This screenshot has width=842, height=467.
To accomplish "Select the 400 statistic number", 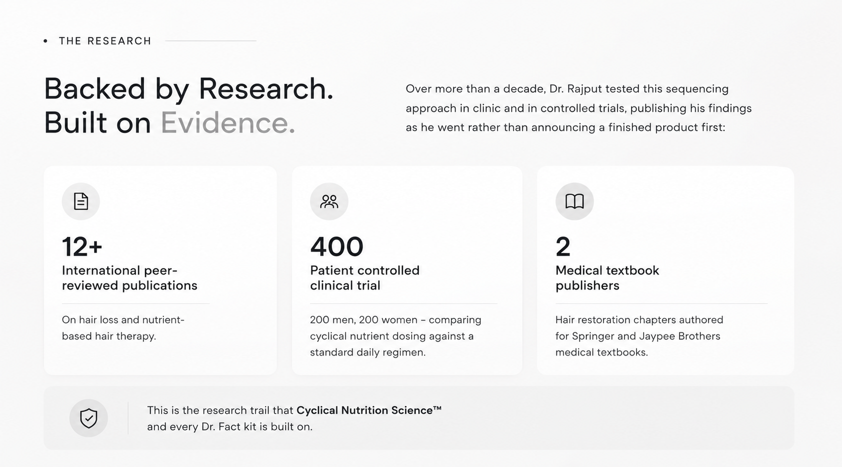I will (336, 246).
